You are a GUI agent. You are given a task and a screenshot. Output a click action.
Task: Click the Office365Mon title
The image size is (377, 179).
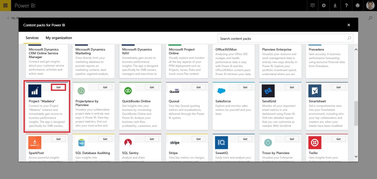(226, 49)
